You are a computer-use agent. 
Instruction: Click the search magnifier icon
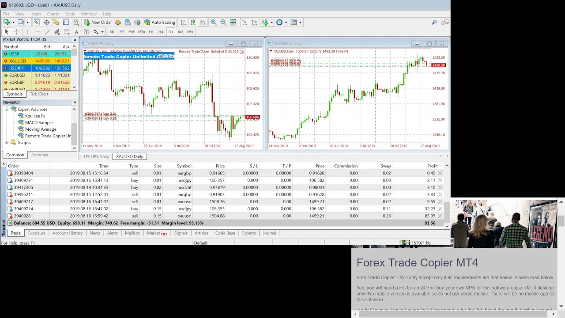coord(434,22)
